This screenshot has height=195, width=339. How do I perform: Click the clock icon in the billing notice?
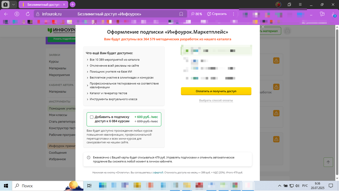tap(89, 157)
